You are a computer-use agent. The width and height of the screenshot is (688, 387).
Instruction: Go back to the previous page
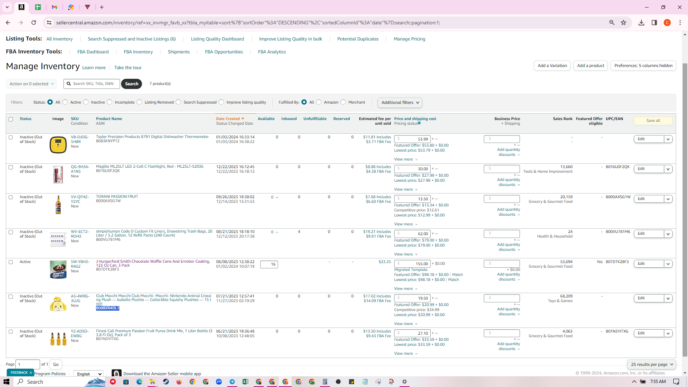(8, 23)
